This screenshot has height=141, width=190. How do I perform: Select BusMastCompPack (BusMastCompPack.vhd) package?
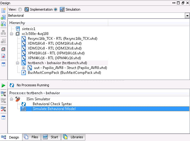click(64, 73)
